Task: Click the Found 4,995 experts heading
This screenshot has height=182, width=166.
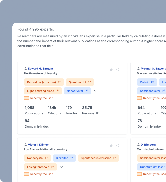Action: [x=36, y=29]
